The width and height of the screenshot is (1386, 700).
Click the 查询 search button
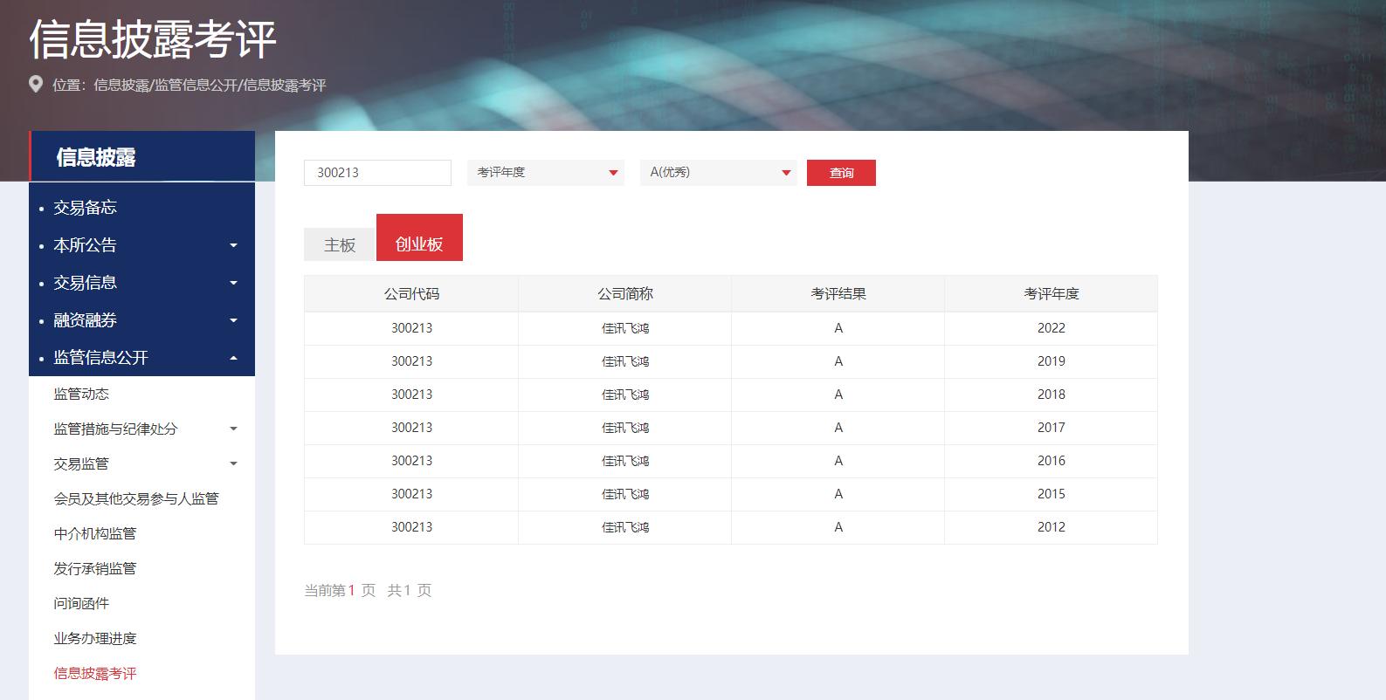coord(841,173)
